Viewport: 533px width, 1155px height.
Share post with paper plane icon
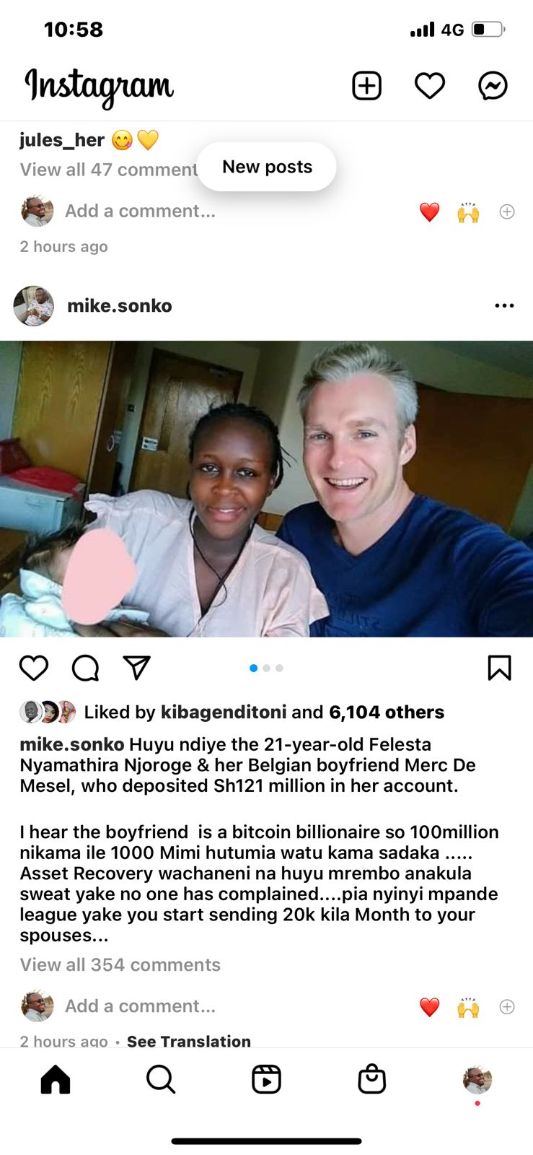tap(136, 668)
